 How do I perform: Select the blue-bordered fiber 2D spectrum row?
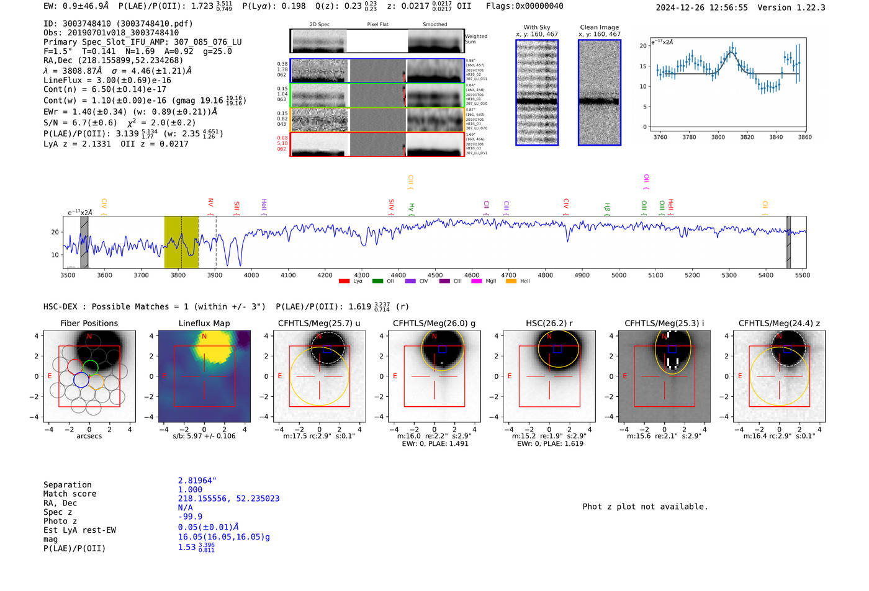377,71
